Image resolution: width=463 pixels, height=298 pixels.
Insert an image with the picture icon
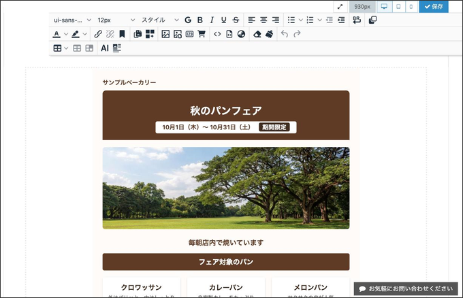pos(165,34)
